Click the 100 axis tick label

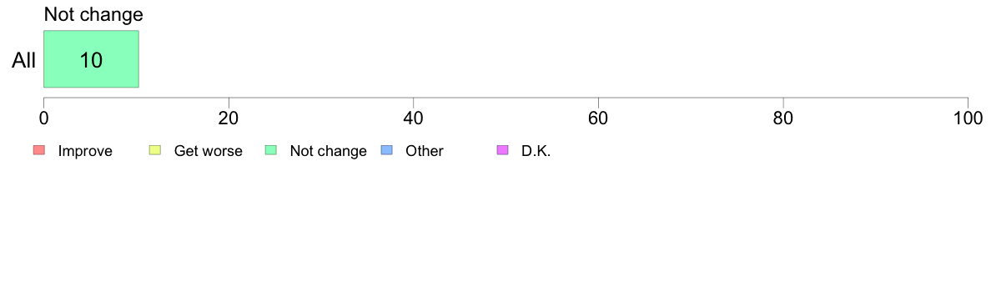point(968,118)
